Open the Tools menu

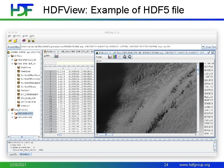click(25, 36)
